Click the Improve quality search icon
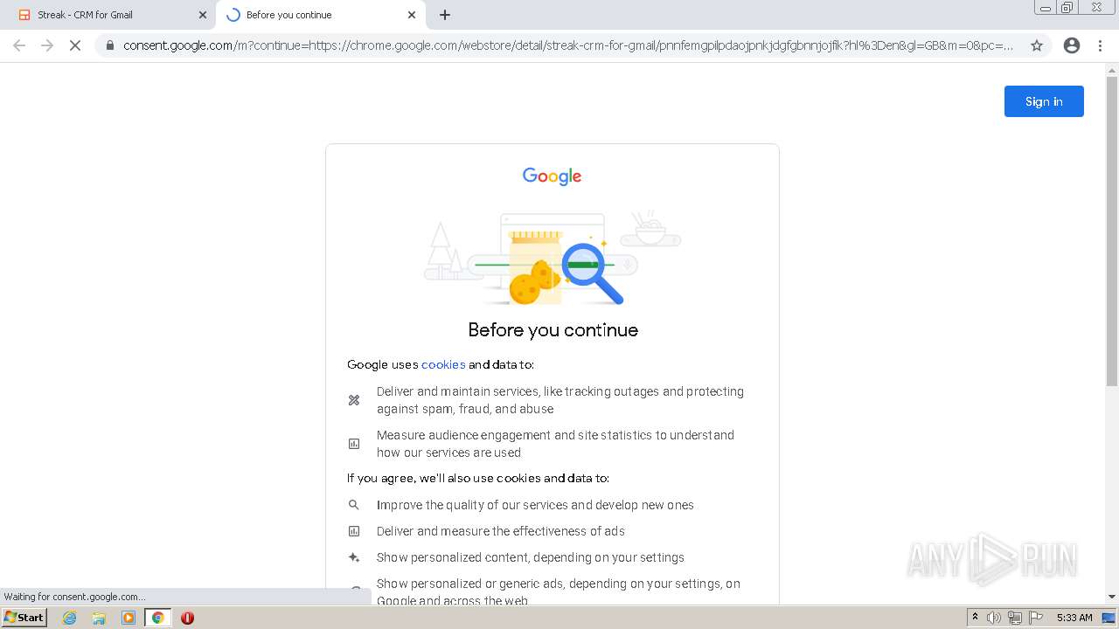This screenshot has height=629, width=1119. (354, 505)
